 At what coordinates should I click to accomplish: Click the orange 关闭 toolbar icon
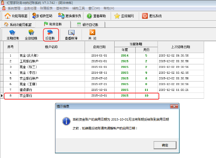(x=92, y=32)
